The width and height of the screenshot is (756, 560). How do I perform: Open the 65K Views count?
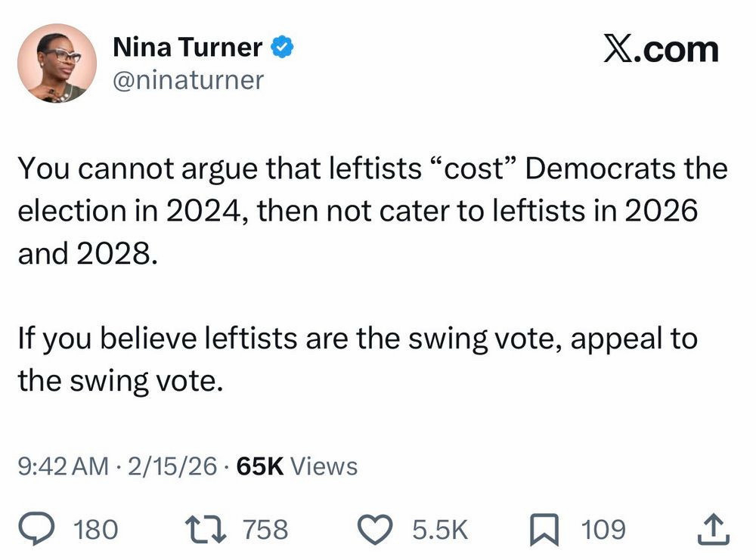(296, 466)
